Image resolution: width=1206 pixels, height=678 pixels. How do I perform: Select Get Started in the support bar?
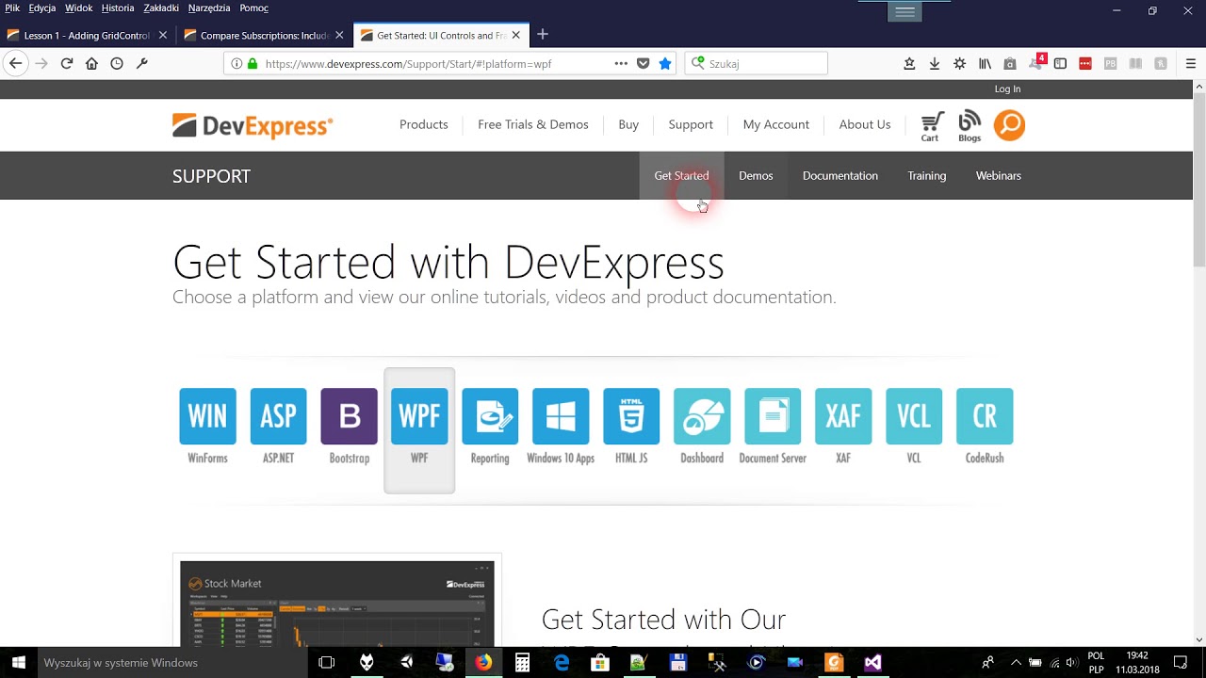(x=681, y=176)
